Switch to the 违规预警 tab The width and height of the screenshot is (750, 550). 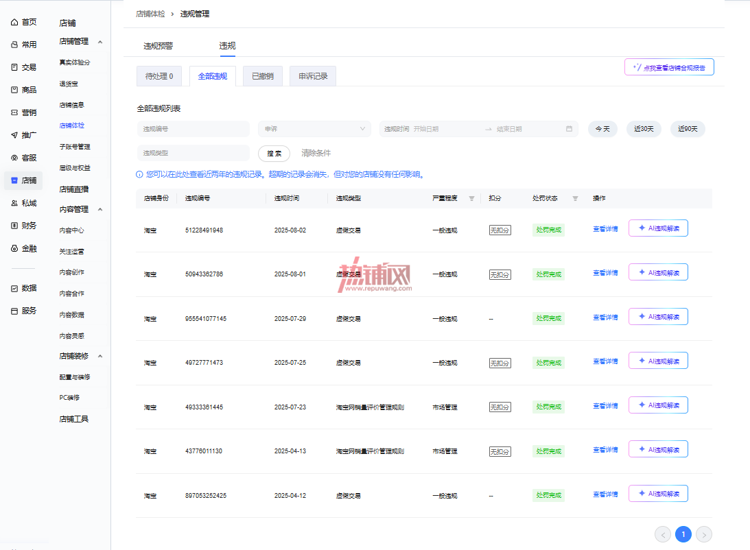tap(159, 46)
